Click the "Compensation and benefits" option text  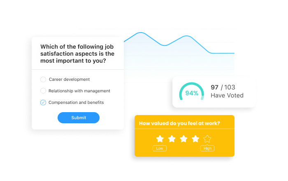(x=76, y=102)
